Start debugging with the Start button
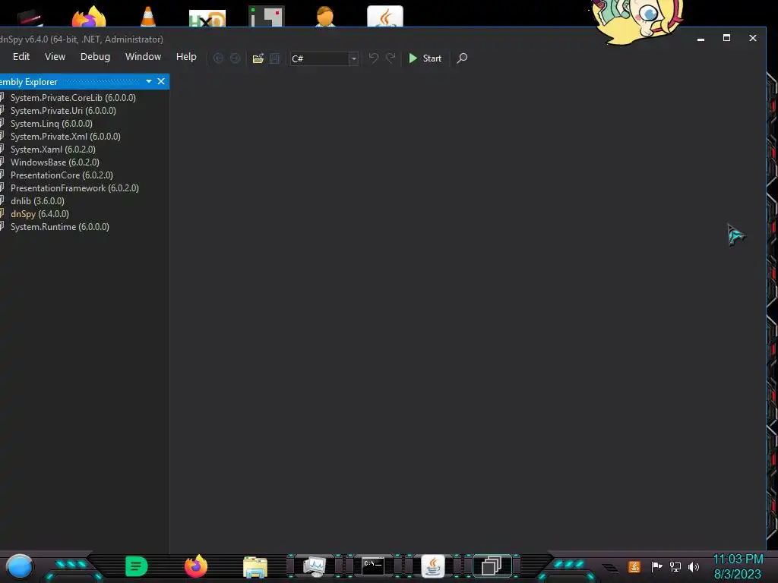This screenshot has height=583, width=778. click(x=425, y=58)
